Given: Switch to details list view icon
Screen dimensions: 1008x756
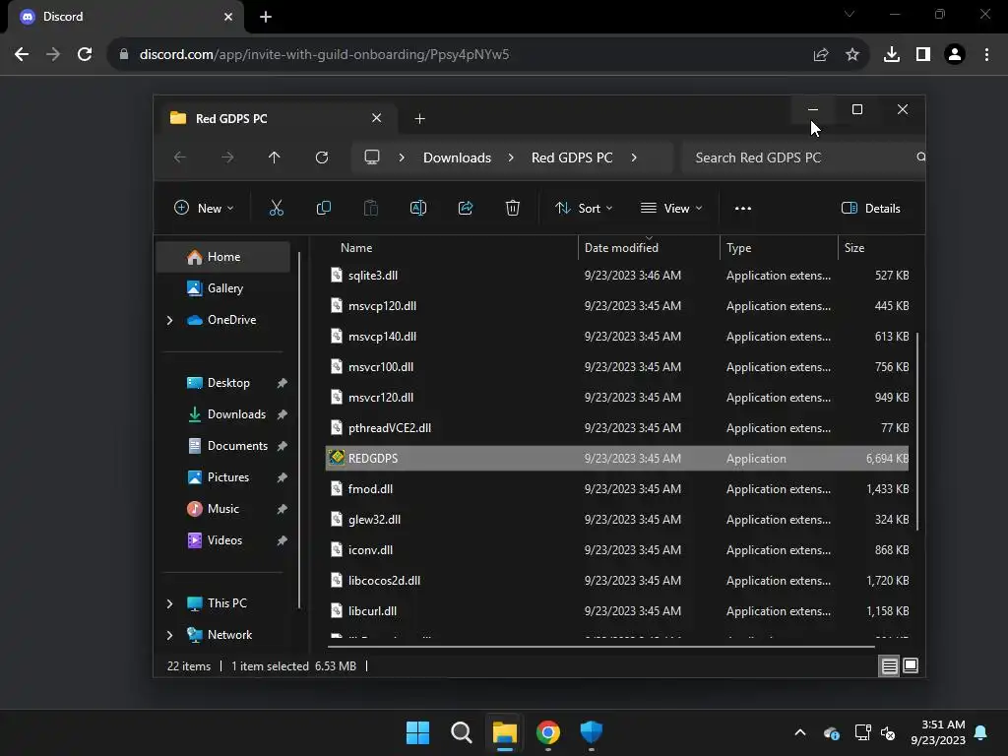Looking at the screenshot, I should 889,666.
